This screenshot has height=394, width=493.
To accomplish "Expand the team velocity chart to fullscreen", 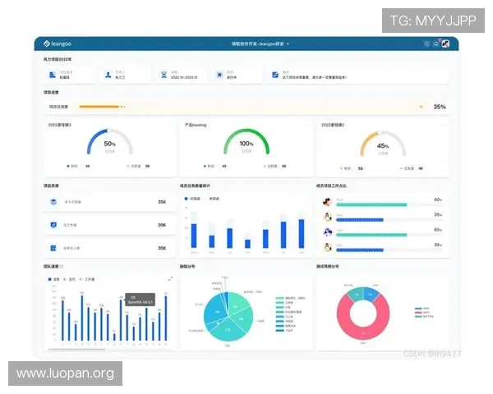I will coord(170,279).
